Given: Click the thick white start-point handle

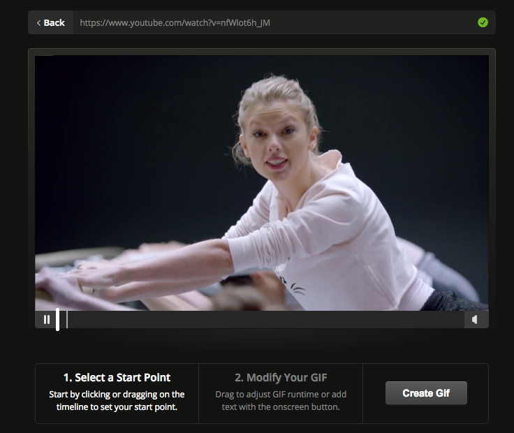Looking at the screenshot, I should (57, 319).
